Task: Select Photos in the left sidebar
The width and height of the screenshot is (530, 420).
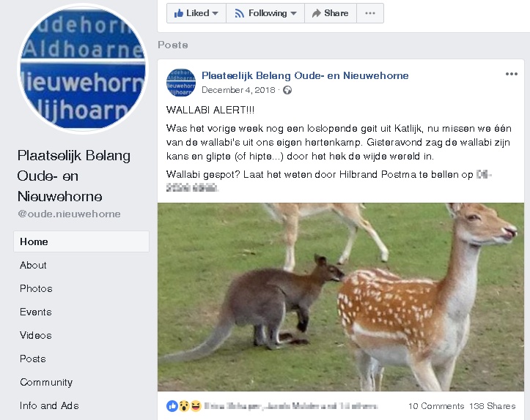Action: [x=36, y=288]
